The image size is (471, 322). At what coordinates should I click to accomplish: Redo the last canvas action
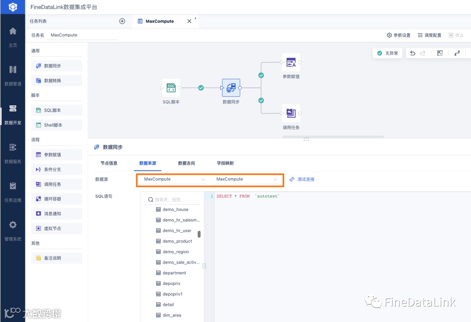click(423, 53)
